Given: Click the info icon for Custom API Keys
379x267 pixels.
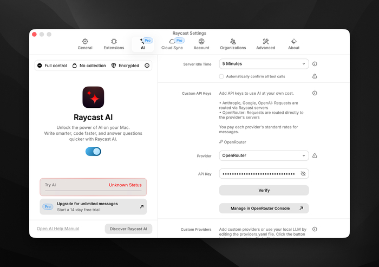Looking at the screenshot, I should click(315, 93).
